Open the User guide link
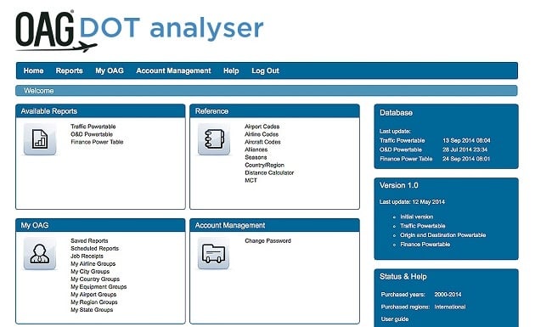 [395, 319]
